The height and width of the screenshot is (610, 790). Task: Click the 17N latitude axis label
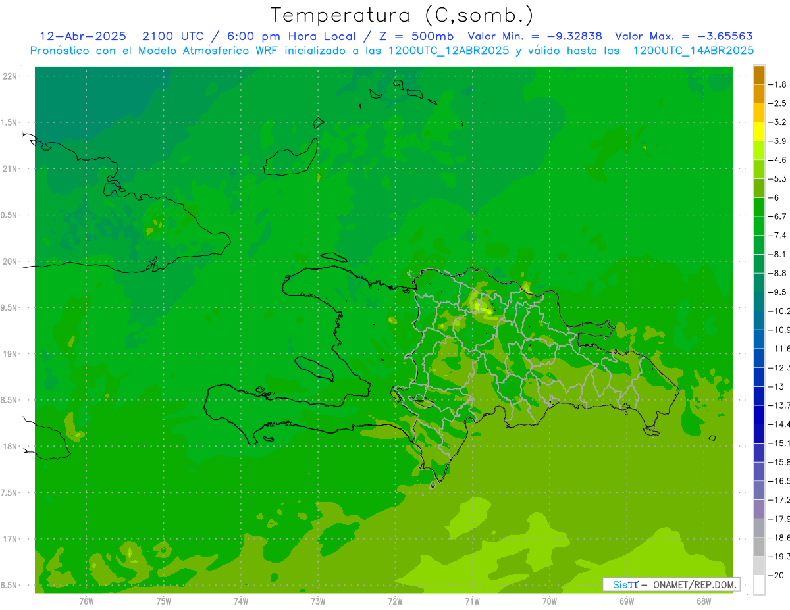tap(11, 539)
